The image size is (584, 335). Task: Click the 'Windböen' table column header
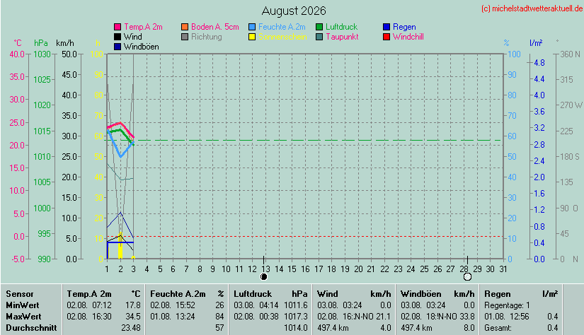421,294
